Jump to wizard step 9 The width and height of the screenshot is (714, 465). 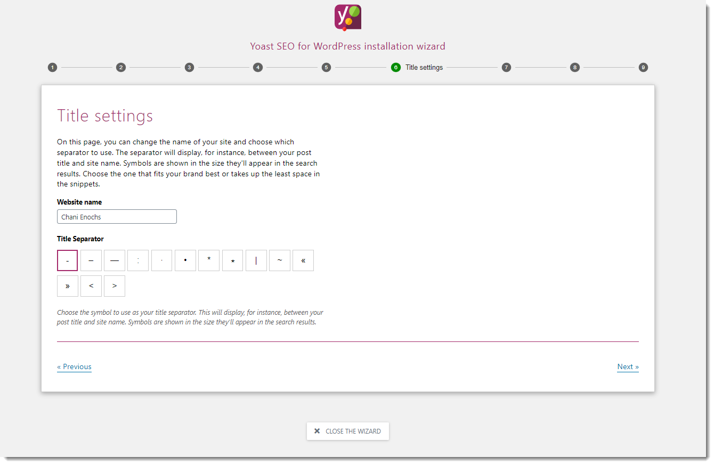(643, 68)
